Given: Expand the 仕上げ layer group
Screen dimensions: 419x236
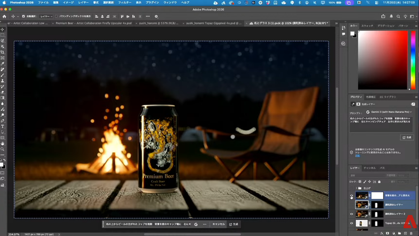Looking at the screenshot, I should 357,188.
